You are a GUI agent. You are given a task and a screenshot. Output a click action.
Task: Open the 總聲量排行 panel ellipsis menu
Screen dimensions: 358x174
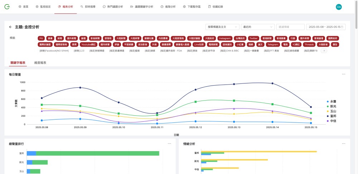169,144
